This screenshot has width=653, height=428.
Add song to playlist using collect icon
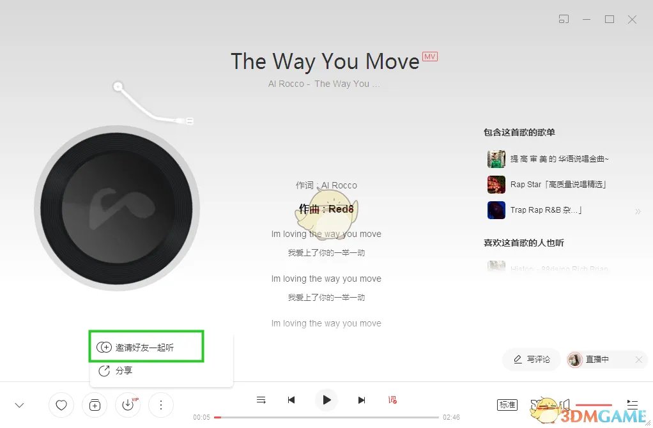click(x=95, y=405)
